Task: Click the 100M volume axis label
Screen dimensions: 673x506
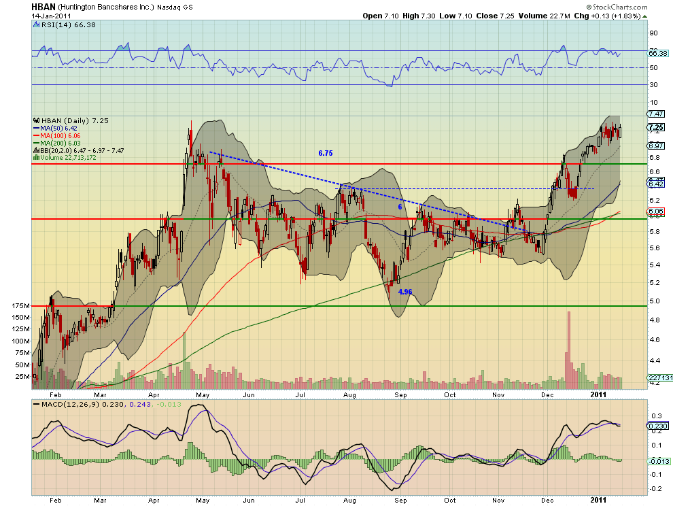Action: click(x=21, y=341)
